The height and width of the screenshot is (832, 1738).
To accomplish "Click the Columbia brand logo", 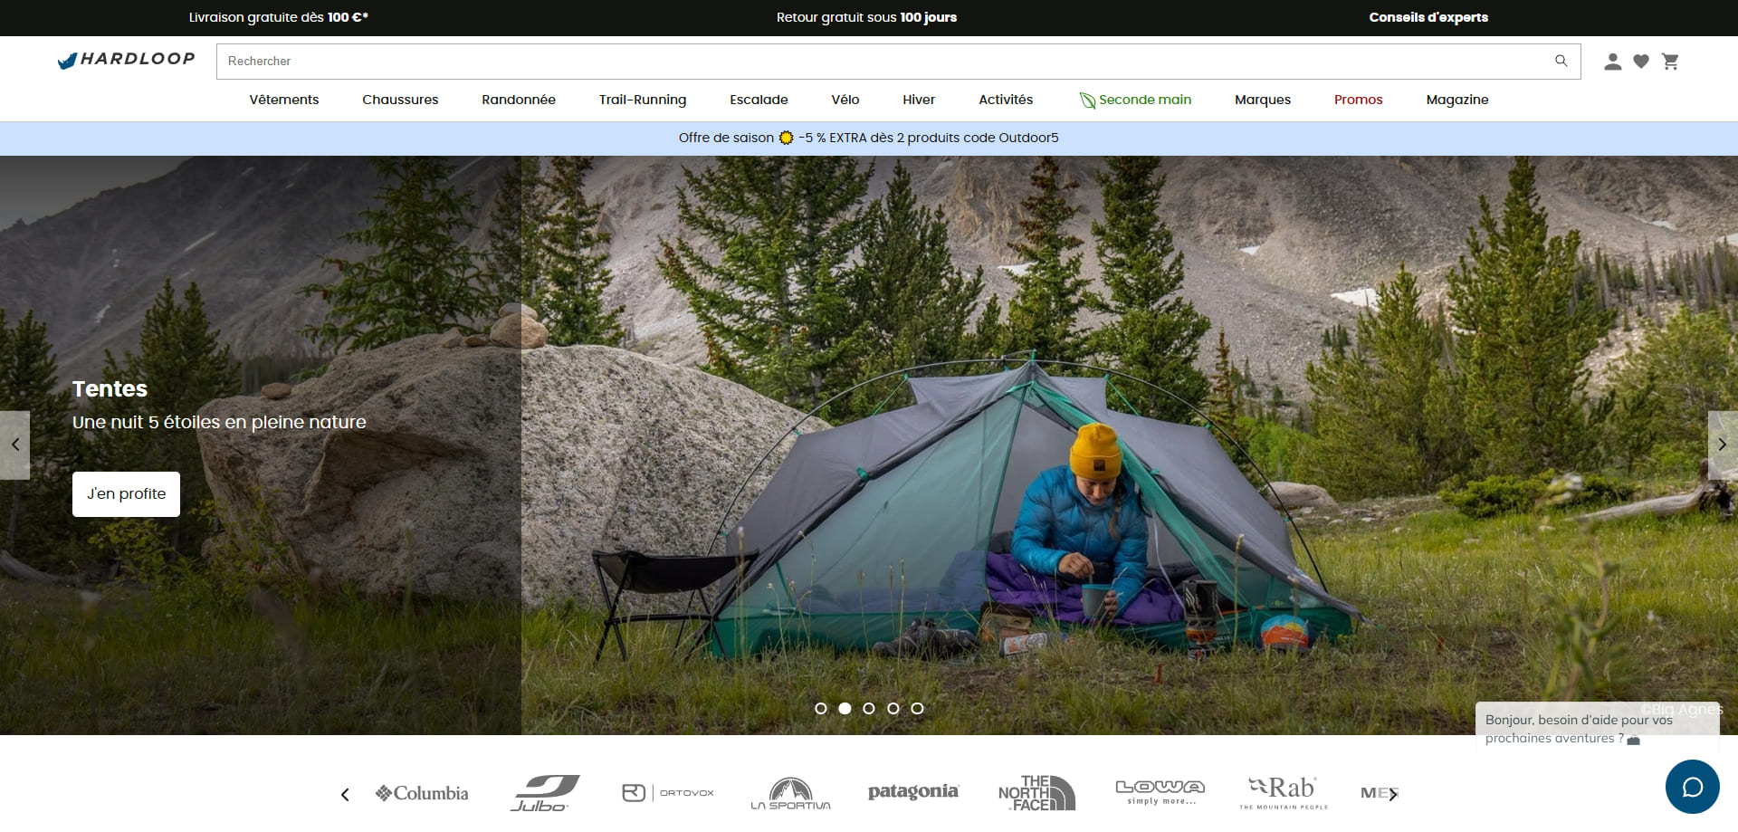I will (x=422, y=793).
